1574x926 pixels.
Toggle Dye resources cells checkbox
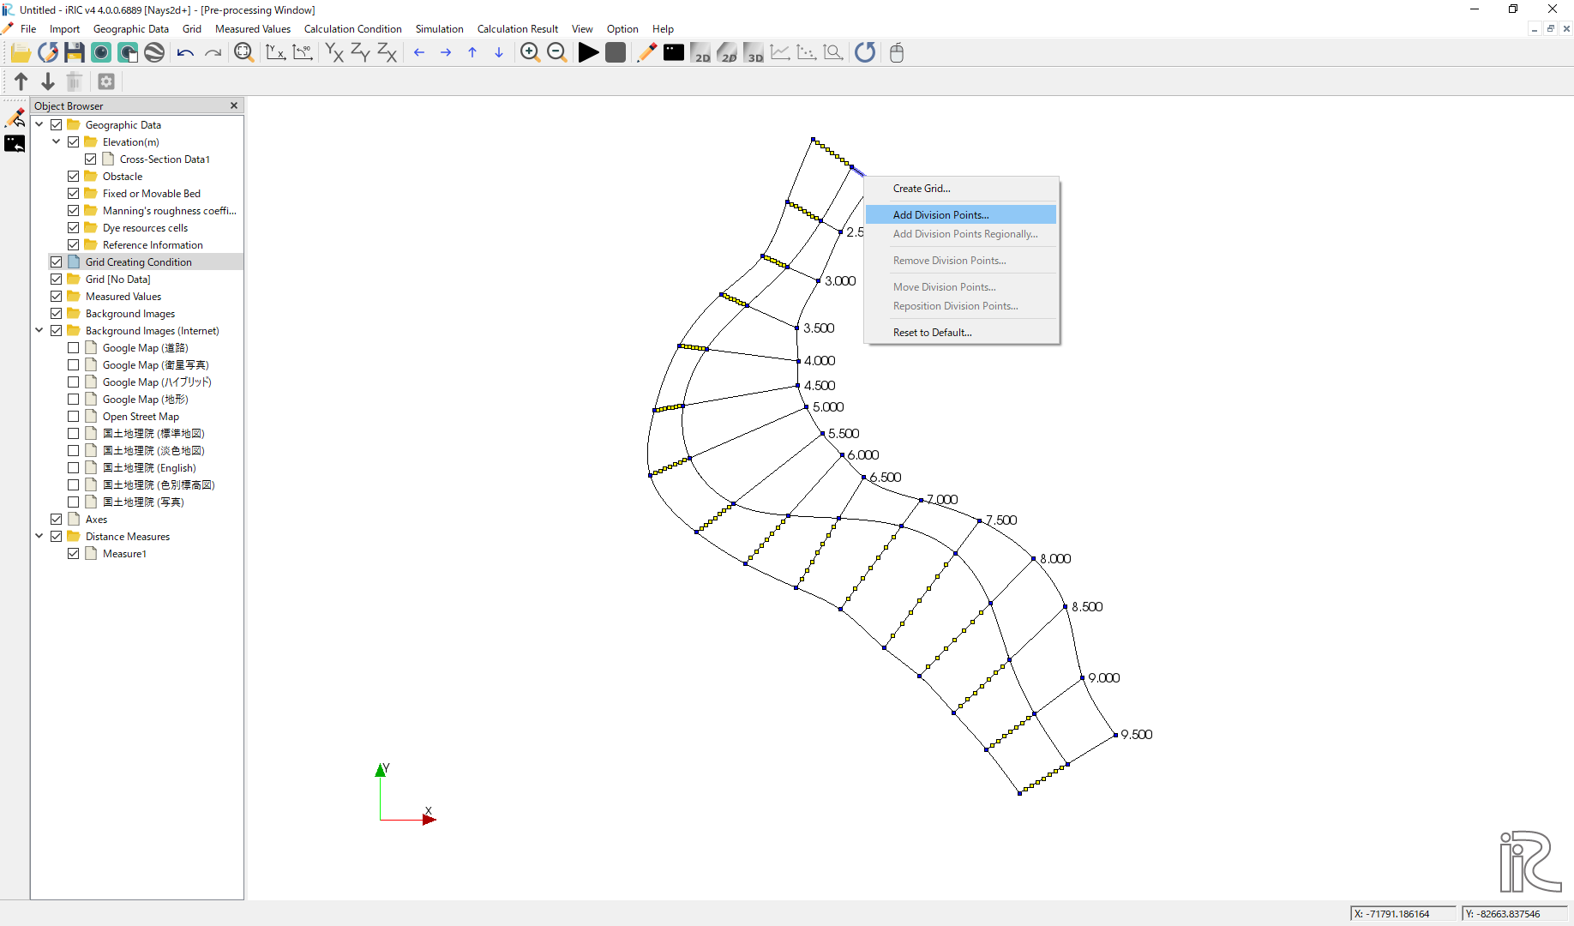tap(74, 228)
